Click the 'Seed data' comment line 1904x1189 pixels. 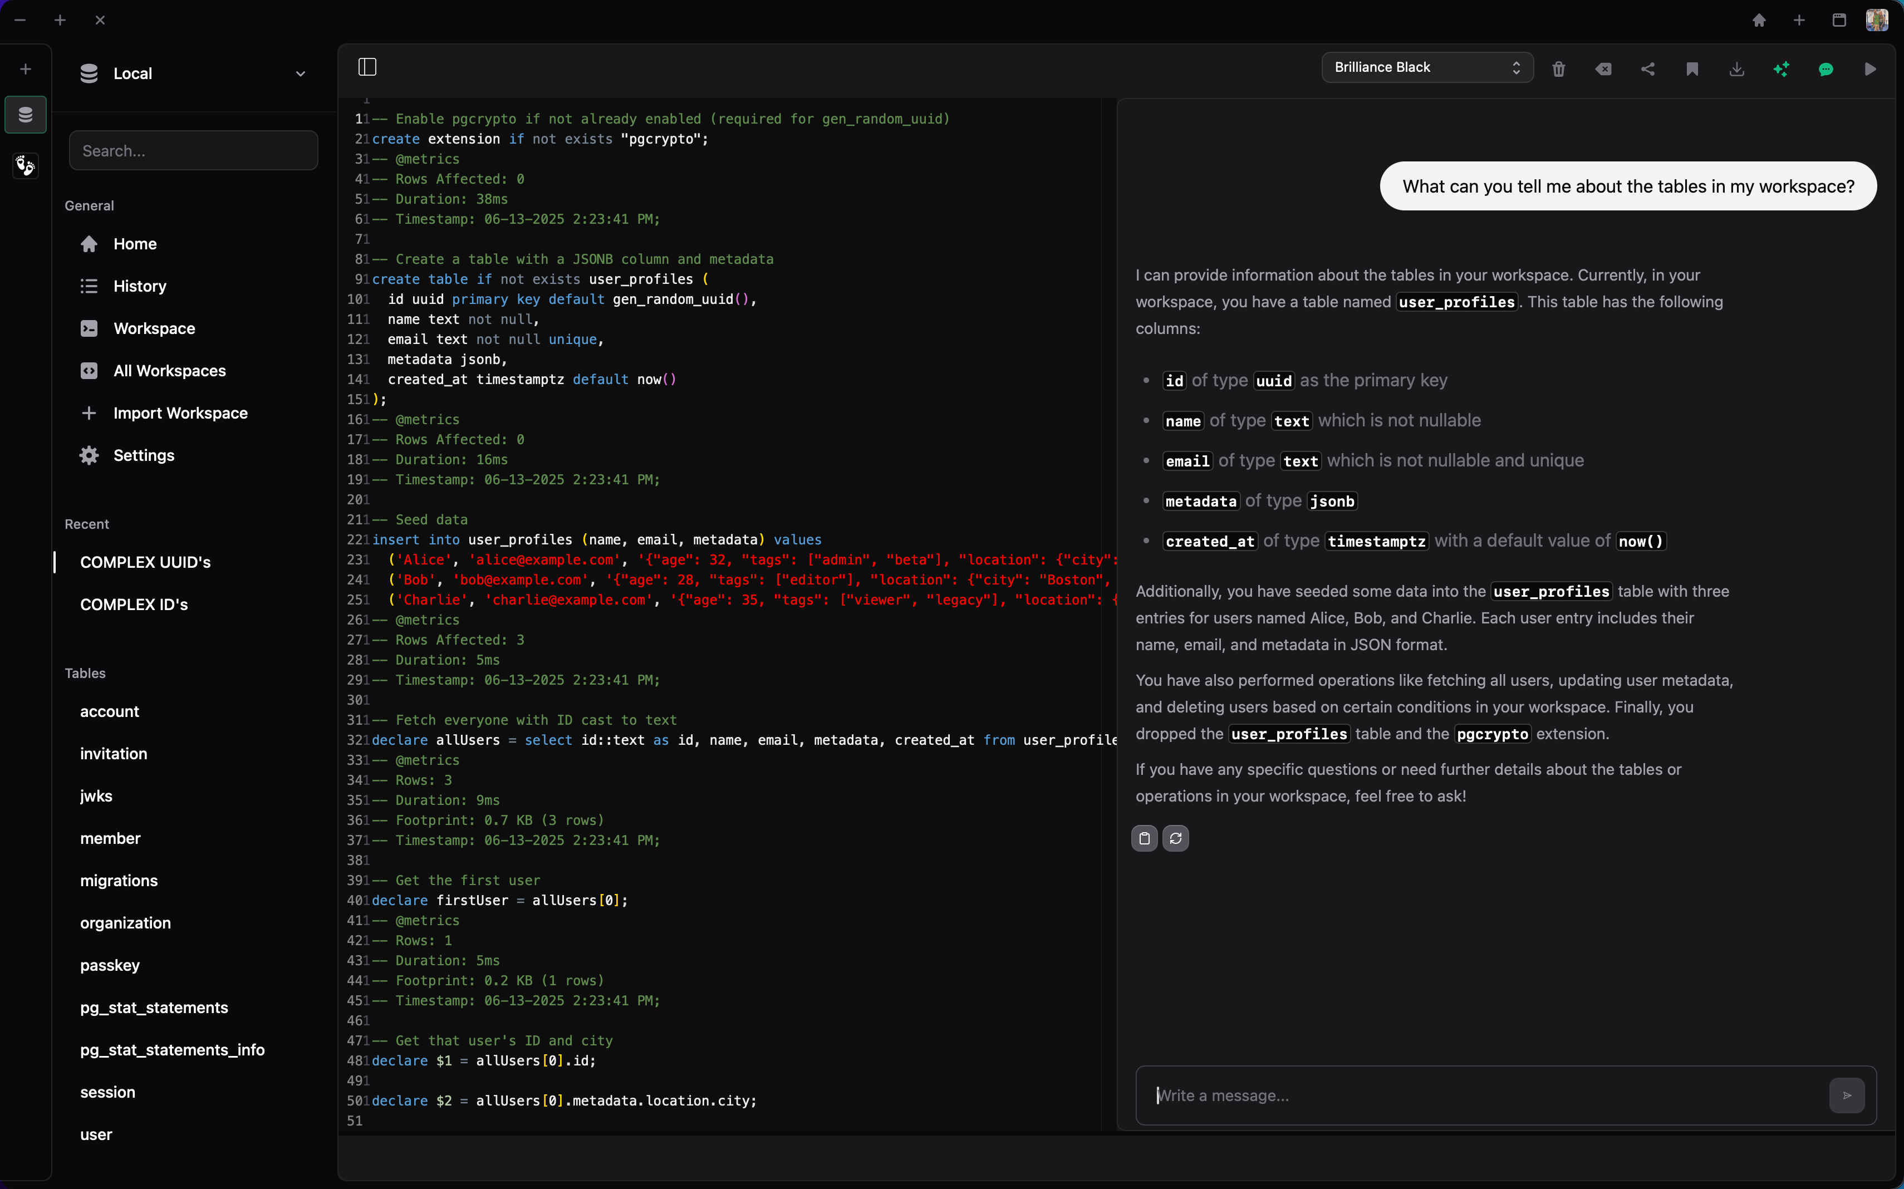[x=420, y=520]
